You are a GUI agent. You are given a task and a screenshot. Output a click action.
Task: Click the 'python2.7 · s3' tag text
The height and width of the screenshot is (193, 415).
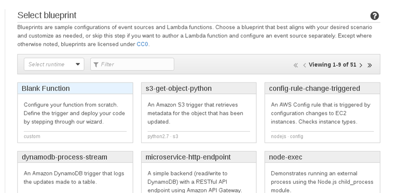163,136
